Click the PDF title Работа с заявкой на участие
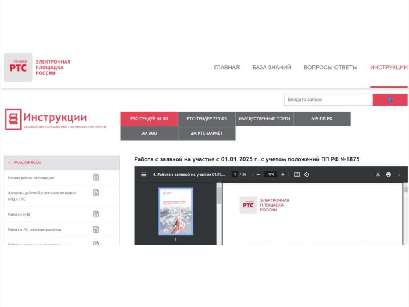This screenshot has height=307, width=409. (189, 175)
